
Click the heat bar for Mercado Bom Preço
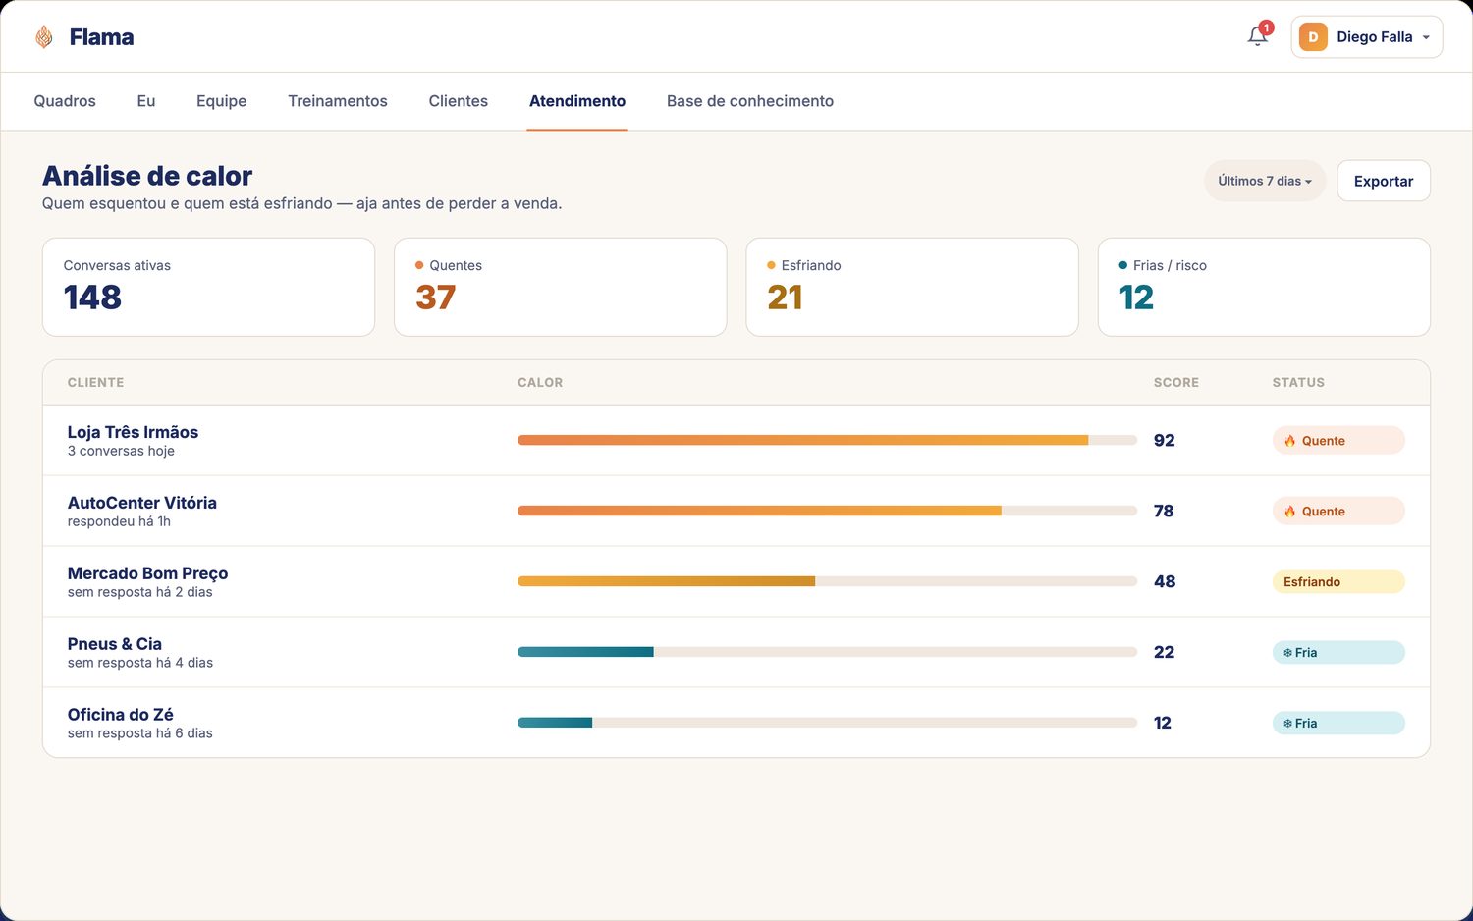click(x=827, y=581)
